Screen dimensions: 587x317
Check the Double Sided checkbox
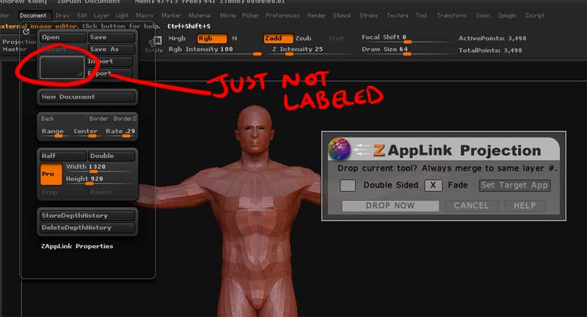(347, 185)
